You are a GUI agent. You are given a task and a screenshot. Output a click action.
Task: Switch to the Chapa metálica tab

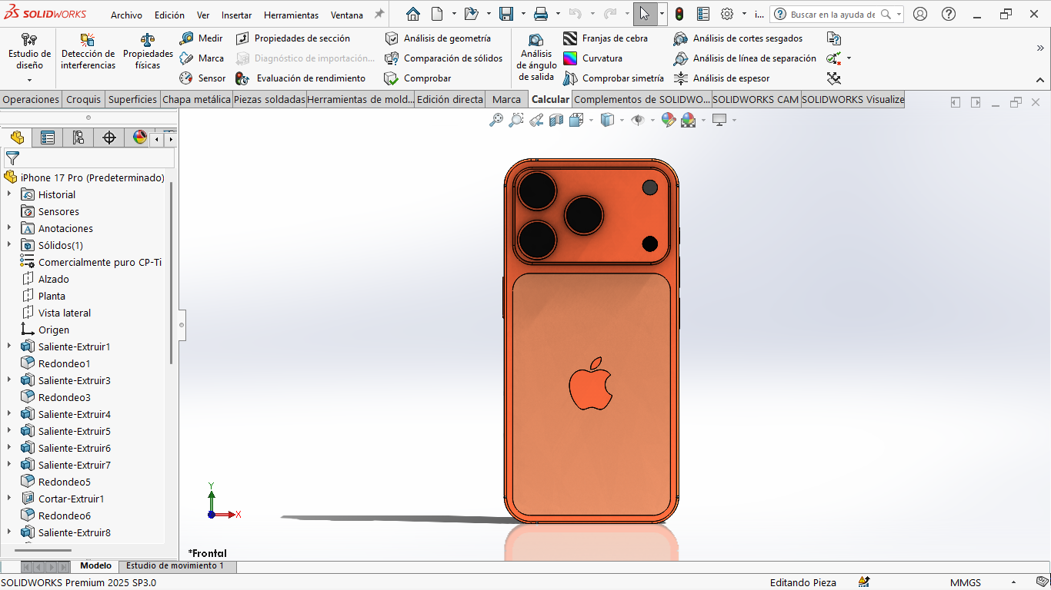pos(196,99)
